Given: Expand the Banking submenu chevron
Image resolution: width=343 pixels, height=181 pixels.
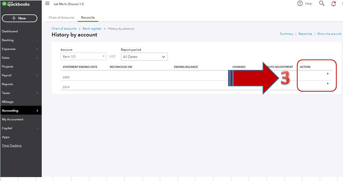Looking at the screenshot, I should 37,40.
